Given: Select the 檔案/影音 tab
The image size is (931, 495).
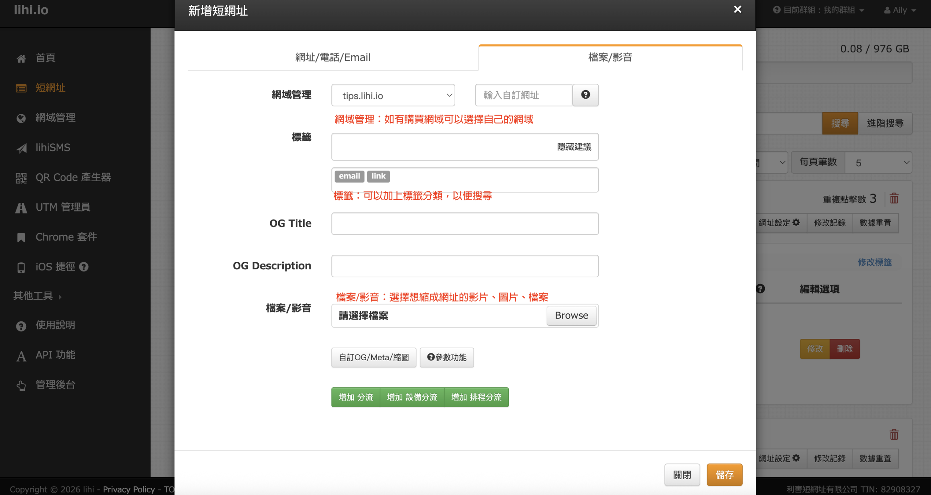Looking at the screenshot, I should (610, 58).
